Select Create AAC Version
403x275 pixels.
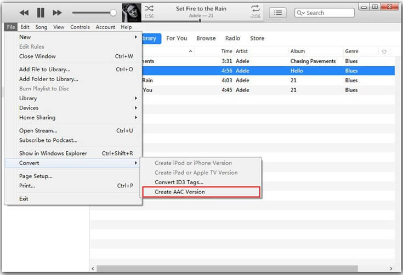pyautogui.click(x=201, y=192)
